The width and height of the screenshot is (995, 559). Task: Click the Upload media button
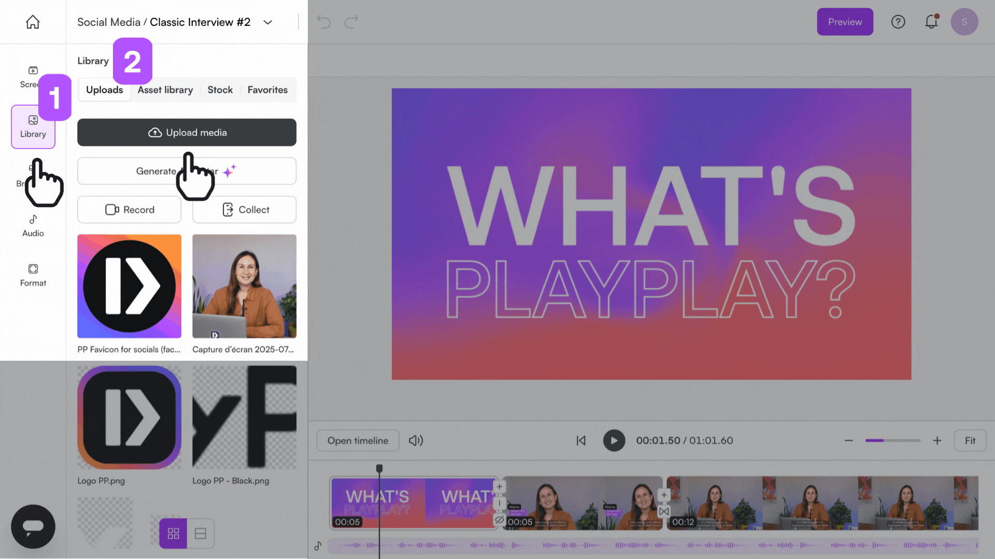[x=187, y=133]
